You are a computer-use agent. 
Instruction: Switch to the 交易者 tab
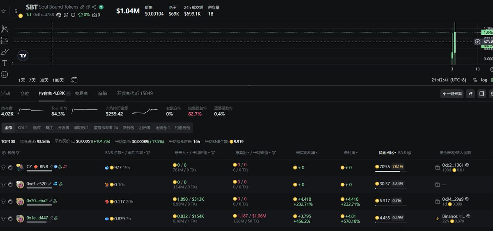click(81, 93)
